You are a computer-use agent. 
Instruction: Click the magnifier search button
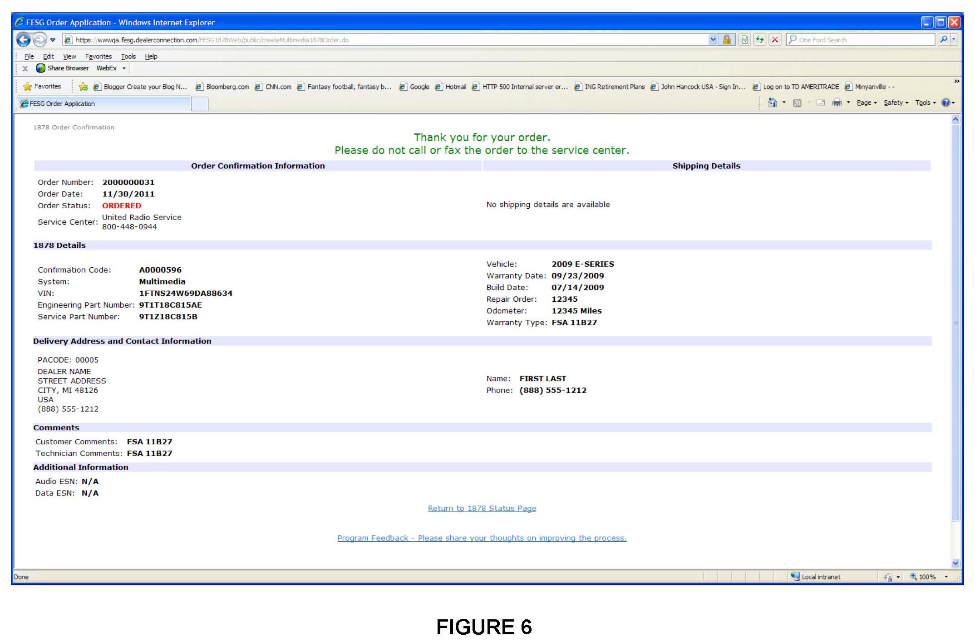pos(944,40)
